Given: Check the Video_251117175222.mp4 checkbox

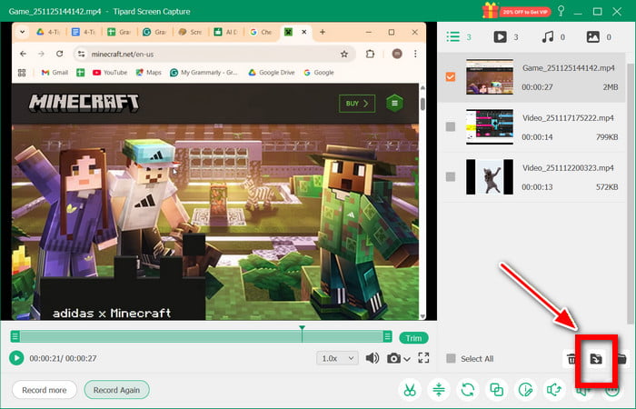Looking at the screenshot, I should pos(451,126).
